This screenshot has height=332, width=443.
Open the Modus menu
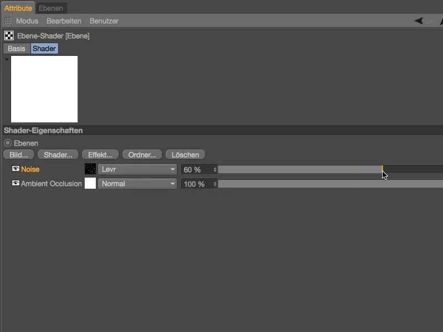coord(27,21)
